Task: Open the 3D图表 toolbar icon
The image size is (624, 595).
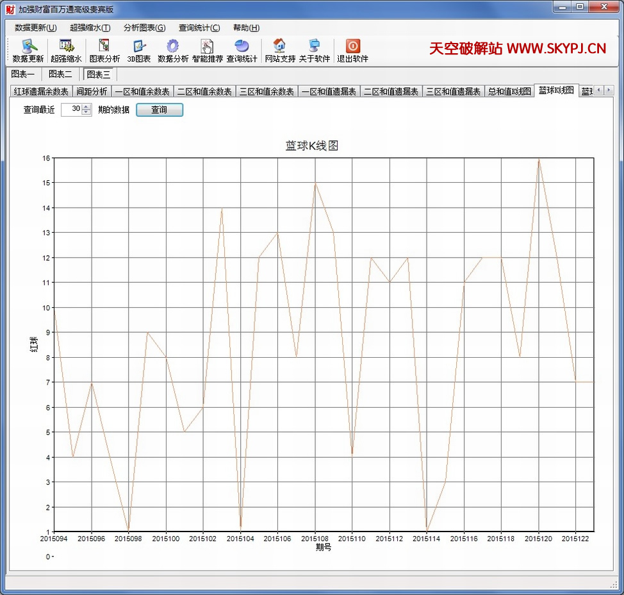Action: pos(139,46)
